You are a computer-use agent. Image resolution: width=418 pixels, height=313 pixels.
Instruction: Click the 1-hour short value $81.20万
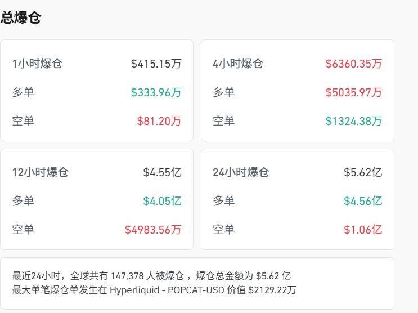coord(159,121)
